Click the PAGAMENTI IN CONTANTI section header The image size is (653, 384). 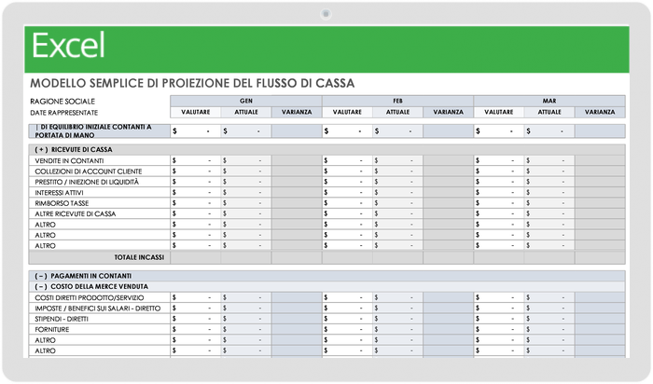[83, 276]
